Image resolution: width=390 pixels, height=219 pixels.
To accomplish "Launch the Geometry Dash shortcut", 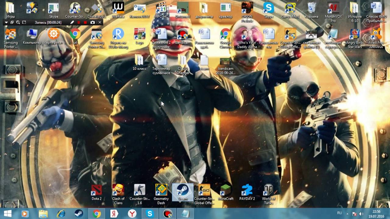I will pos(161,194).
